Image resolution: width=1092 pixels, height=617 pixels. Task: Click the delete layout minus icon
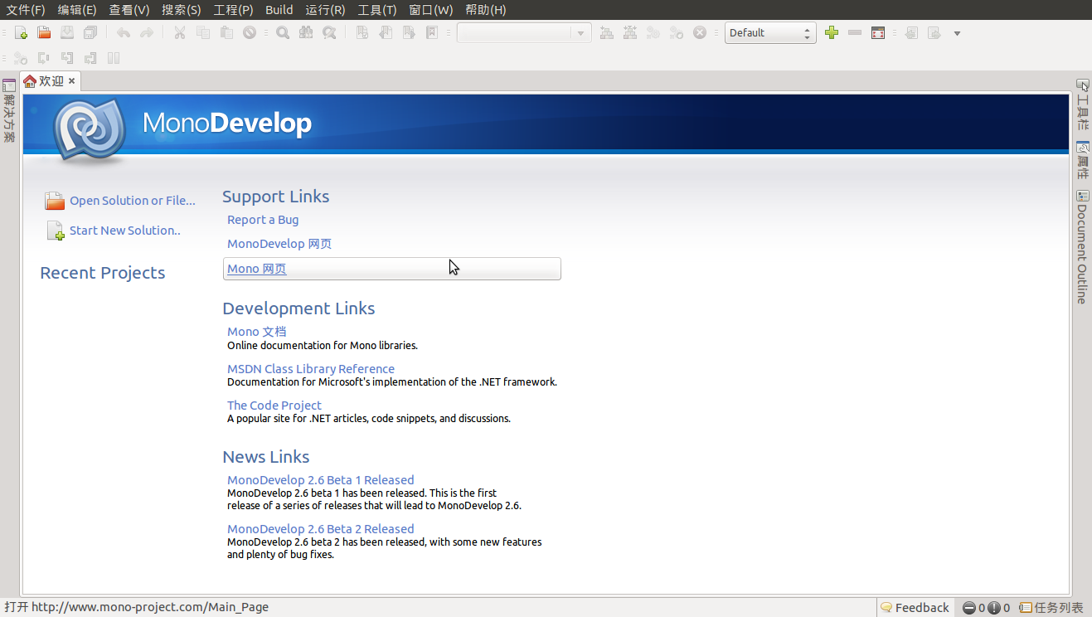coord(855,33)
